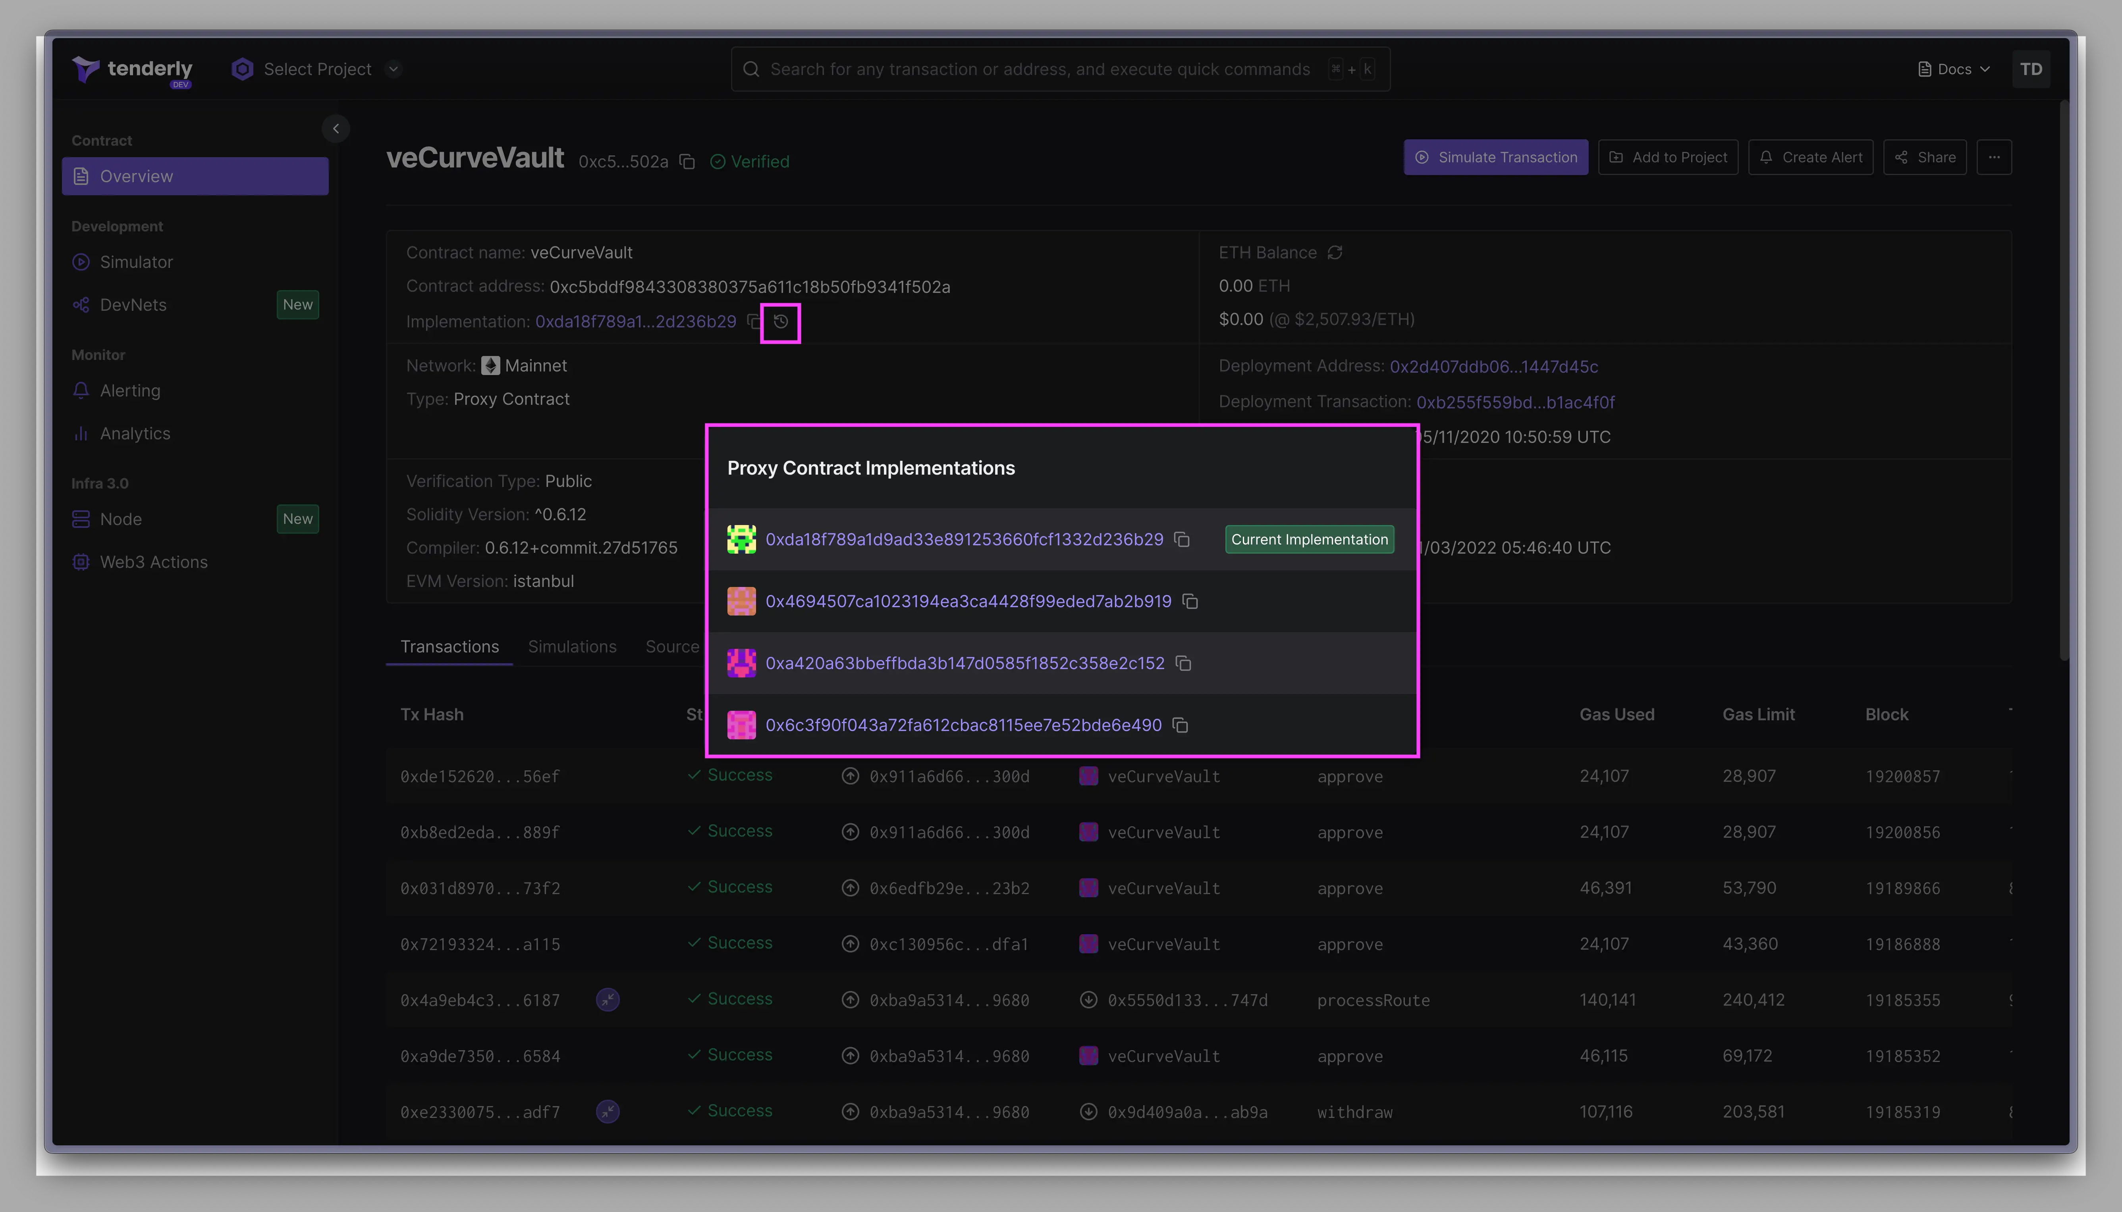Open Deployment Address 0x2d407ddb06...1447d45c
Viewport: 2122px width, 1212px height.
pos(1493,366)
